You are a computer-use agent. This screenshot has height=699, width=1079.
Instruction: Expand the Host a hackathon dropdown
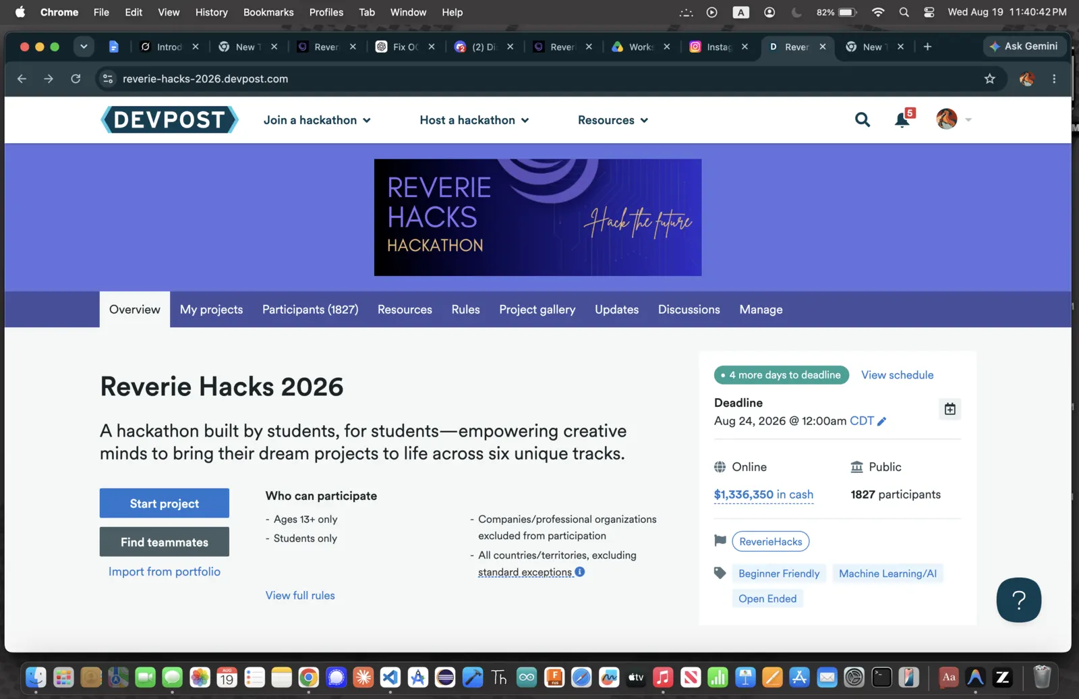[474, 120]
